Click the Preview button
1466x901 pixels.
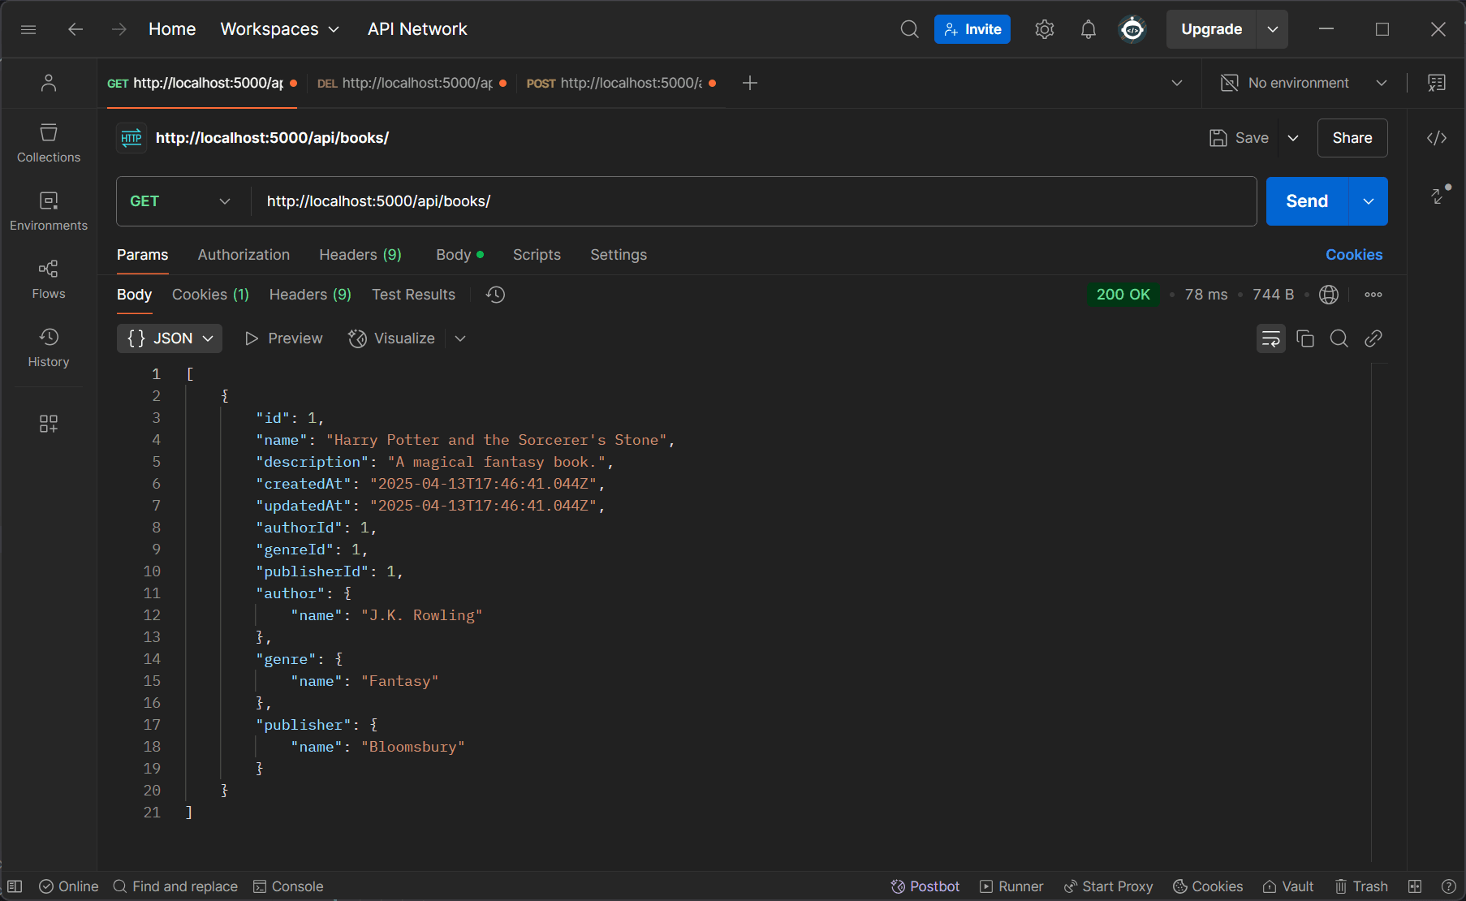(283, 338)
